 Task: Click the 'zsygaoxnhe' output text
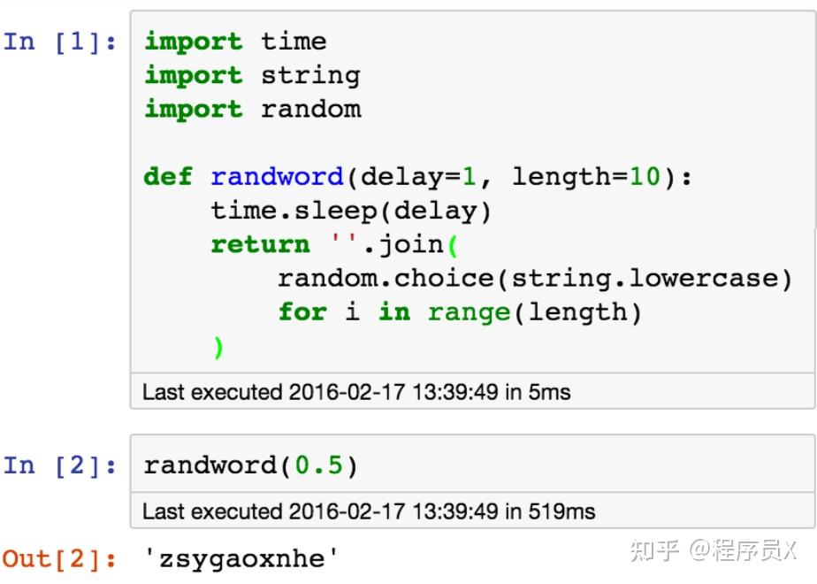coord(241,559)
